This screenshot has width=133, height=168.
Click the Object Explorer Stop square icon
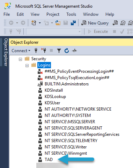pyautogui.click(x=51, y=50)
